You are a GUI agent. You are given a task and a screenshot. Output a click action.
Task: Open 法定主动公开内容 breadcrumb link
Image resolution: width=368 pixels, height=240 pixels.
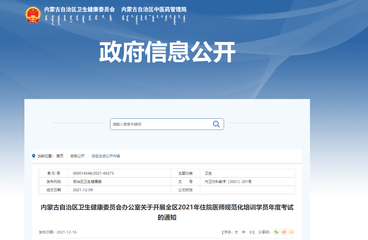coord(106,156)
